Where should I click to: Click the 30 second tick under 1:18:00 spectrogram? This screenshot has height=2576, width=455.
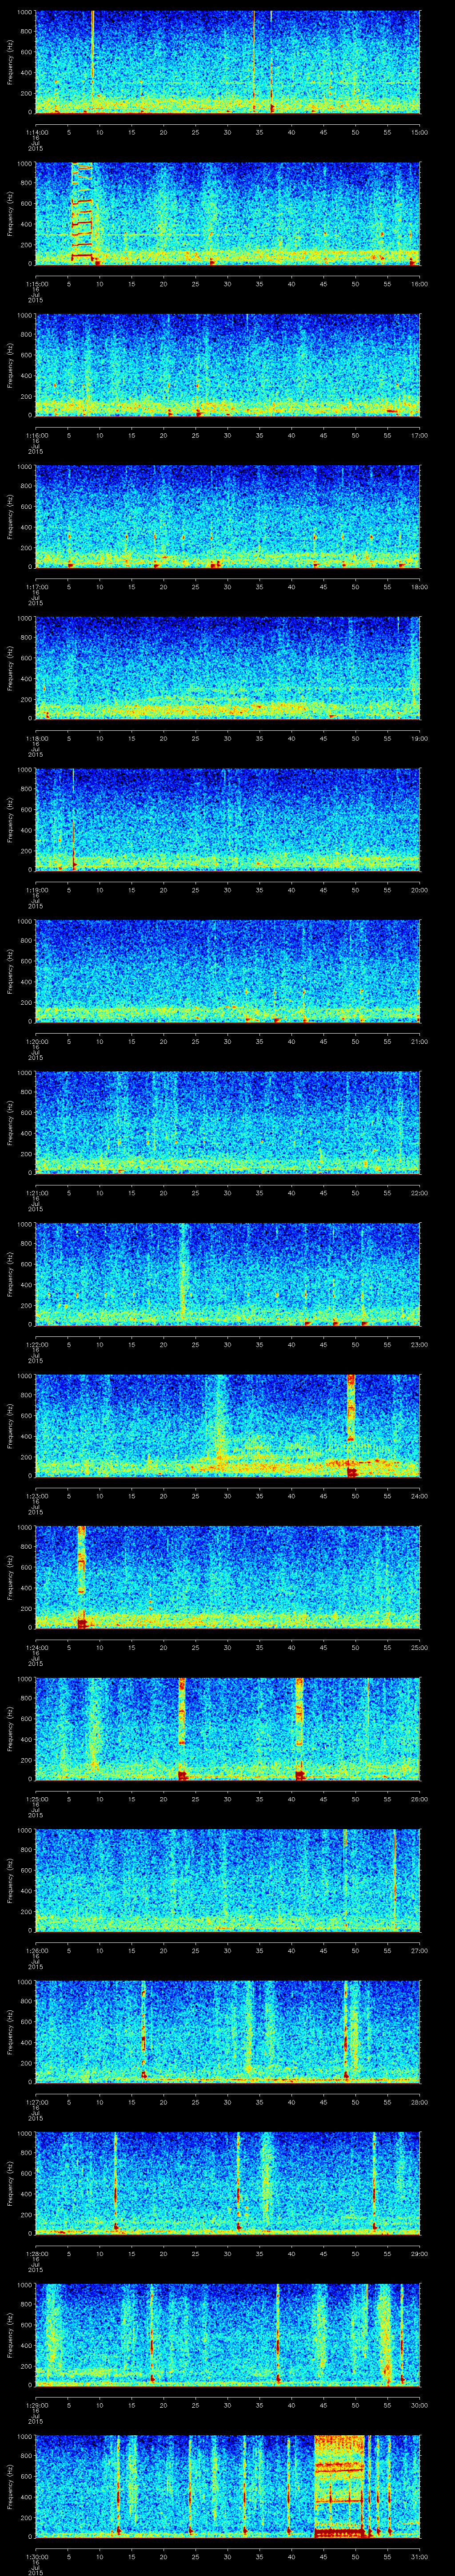(228, 738)
